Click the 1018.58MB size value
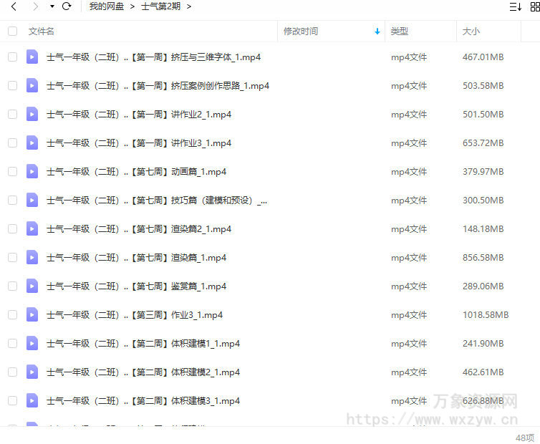Viewport: 540px width, 444px height. [x=486, y=315]
